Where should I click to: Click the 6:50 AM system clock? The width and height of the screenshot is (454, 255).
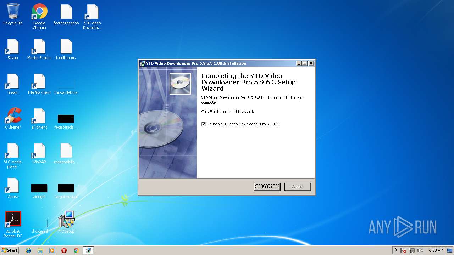[436, 250]
